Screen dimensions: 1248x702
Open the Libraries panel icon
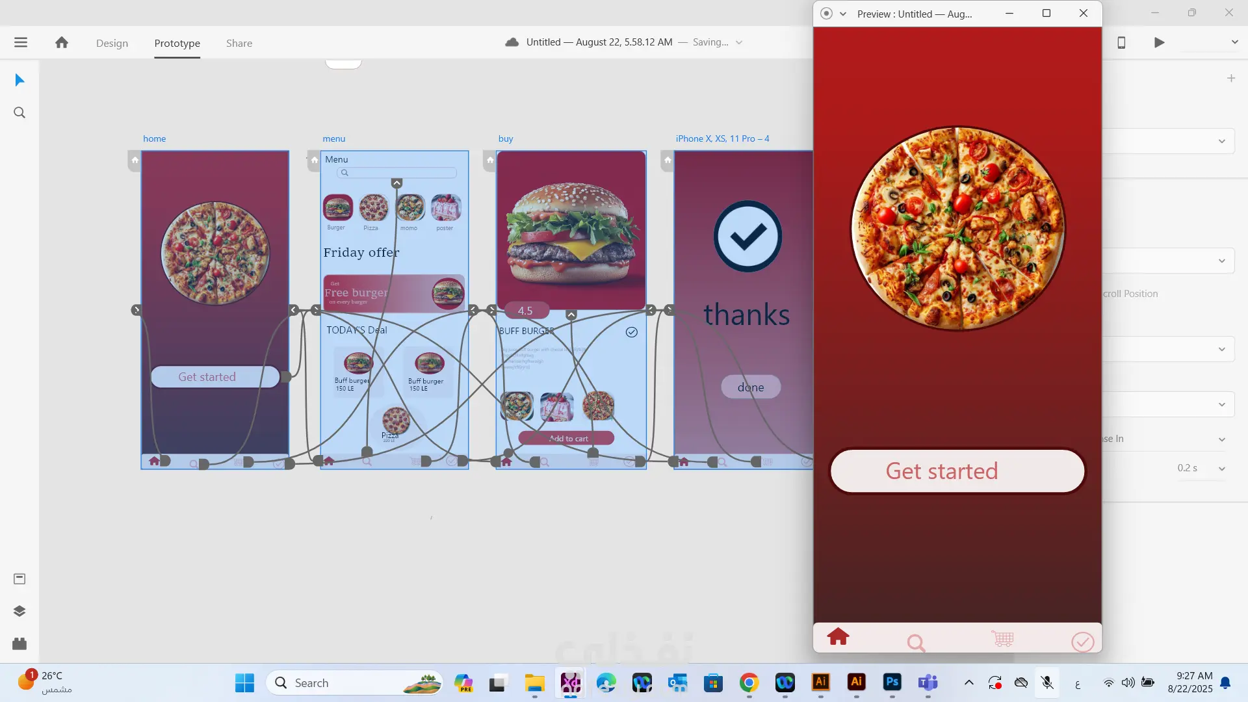tap(19, 578)
